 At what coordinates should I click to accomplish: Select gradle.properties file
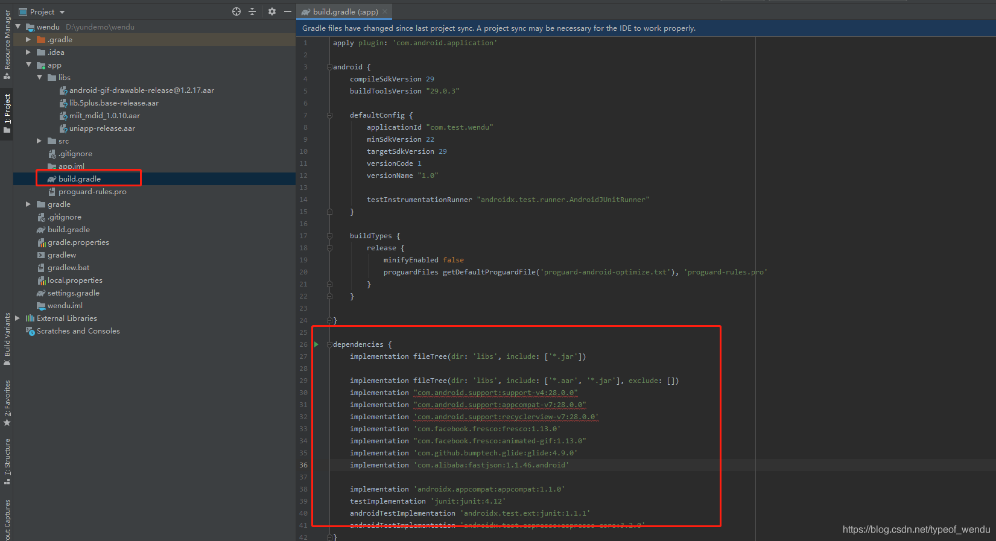(x=78, y=242)
